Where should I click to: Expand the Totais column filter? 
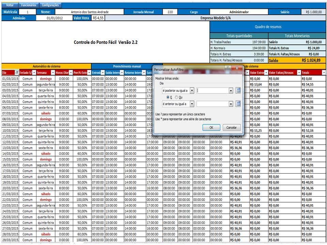click(x=324, y=72)
